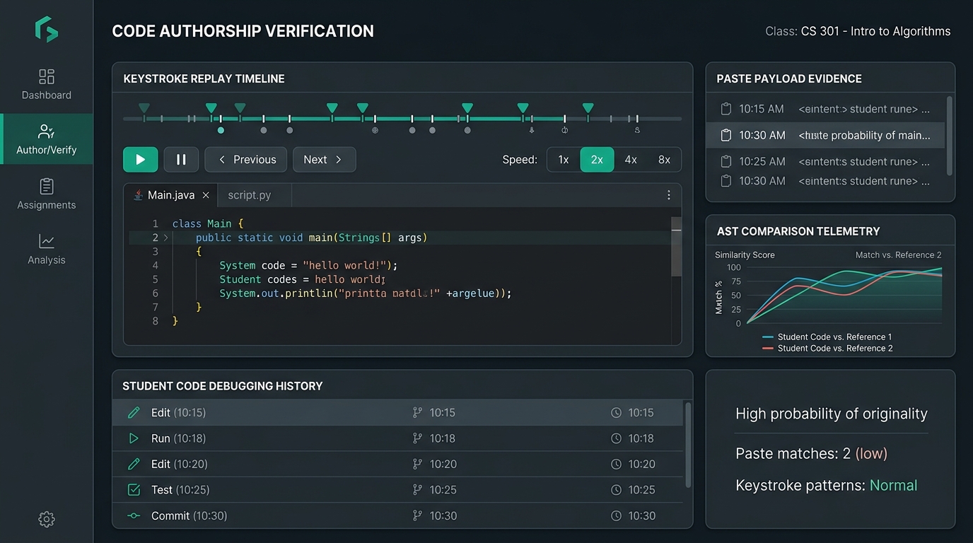Click pencil icon of Edit (10:20) row

pyautogui.click(x=134, y=464)
